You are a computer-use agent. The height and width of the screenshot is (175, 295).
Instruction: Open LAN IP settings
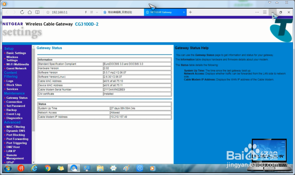(11, 151)
